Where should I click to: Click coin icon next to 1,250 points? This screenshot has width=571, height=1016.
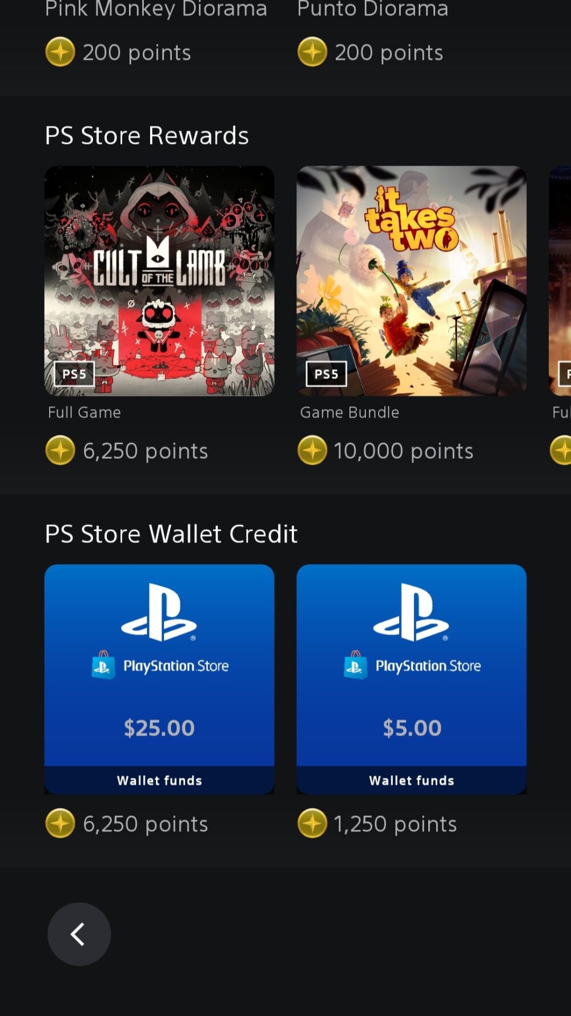(x=312, y=823)
